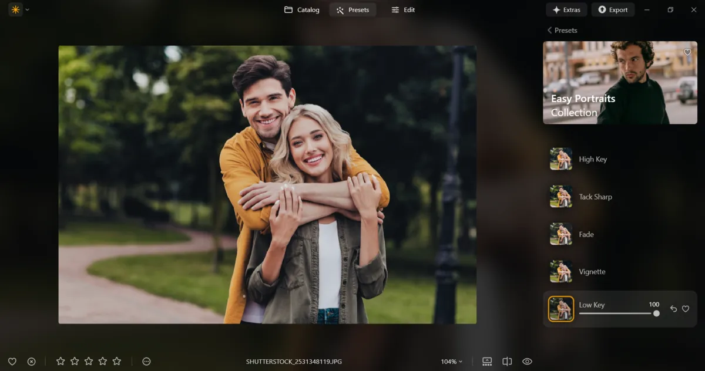Toggle the filmstrip view icon
Viewport: 705px width, 371px height.
coord(487,362)
